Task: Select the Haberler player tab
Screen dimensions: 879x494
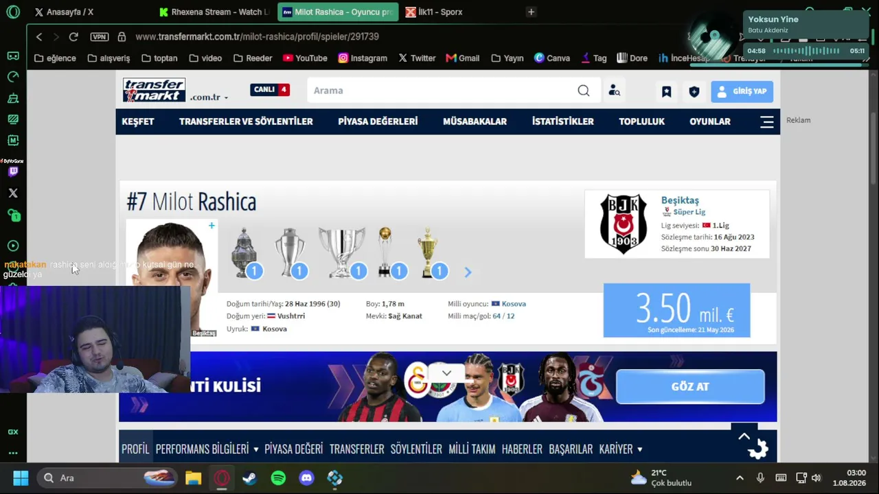Action: 522,449
